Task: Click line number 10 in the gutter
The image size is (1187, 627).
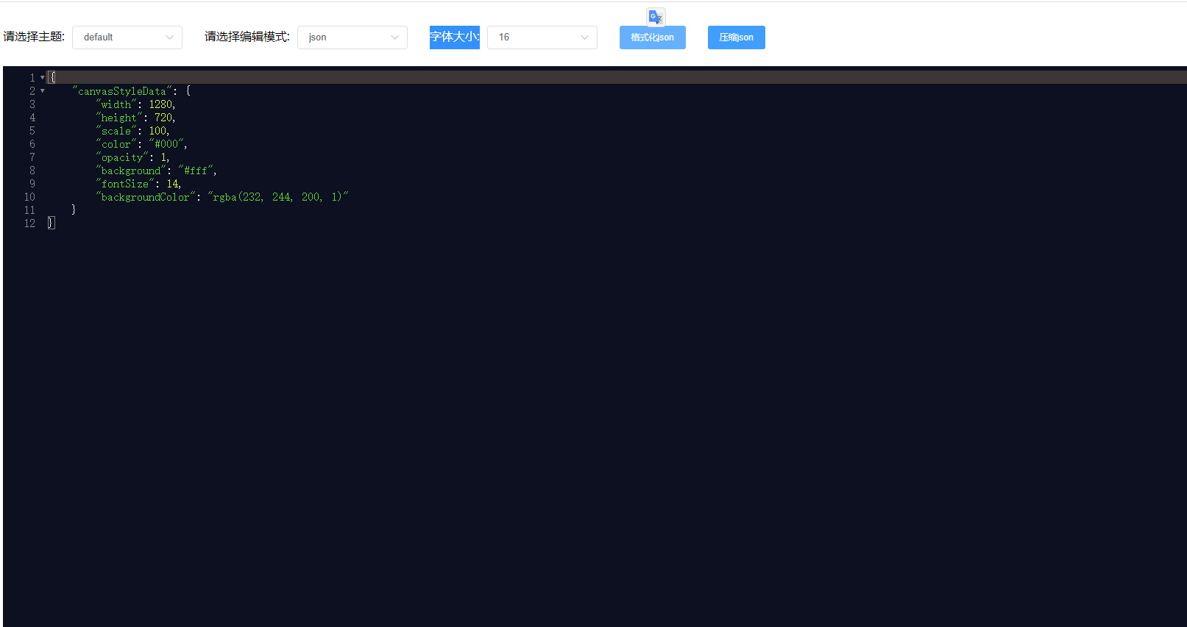Action: click(x=29, y=197)
